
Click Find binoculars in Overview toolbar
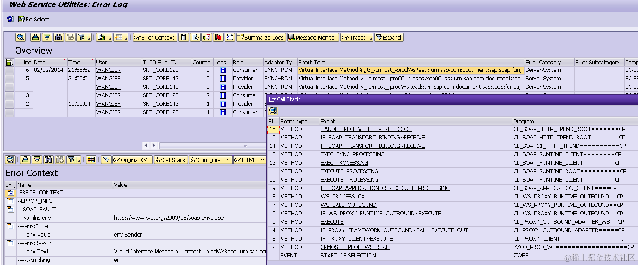pos(59,37)
